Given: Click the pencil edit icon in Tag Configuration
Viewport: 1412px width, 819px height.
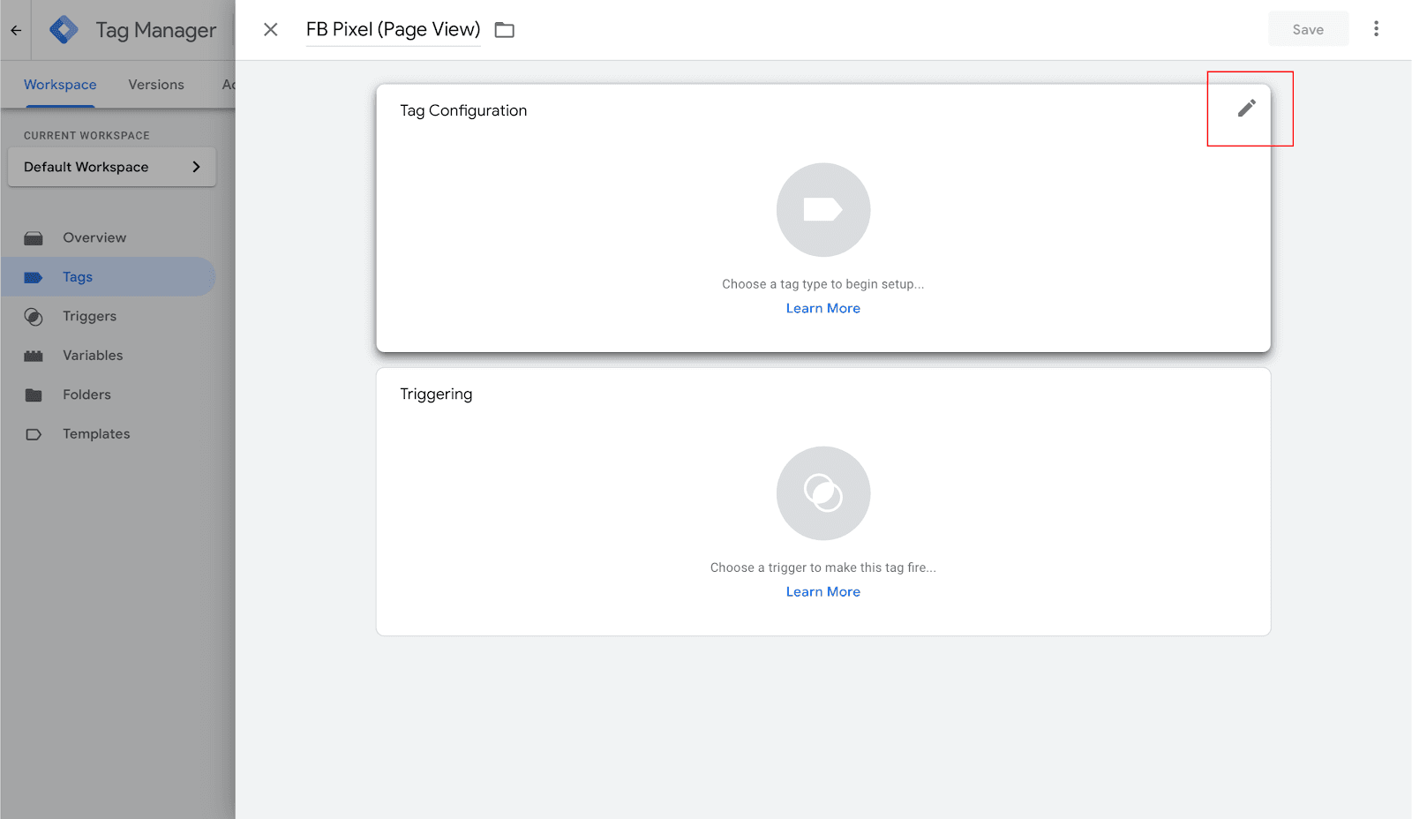Looking at the screenshot, I should click(x=1246, y=109).
